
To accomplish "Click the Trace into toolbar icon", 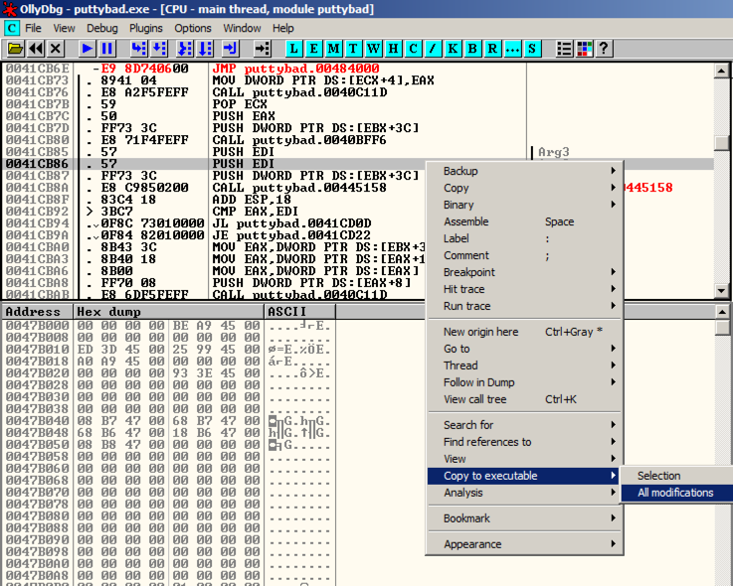I will pos(185,49).
